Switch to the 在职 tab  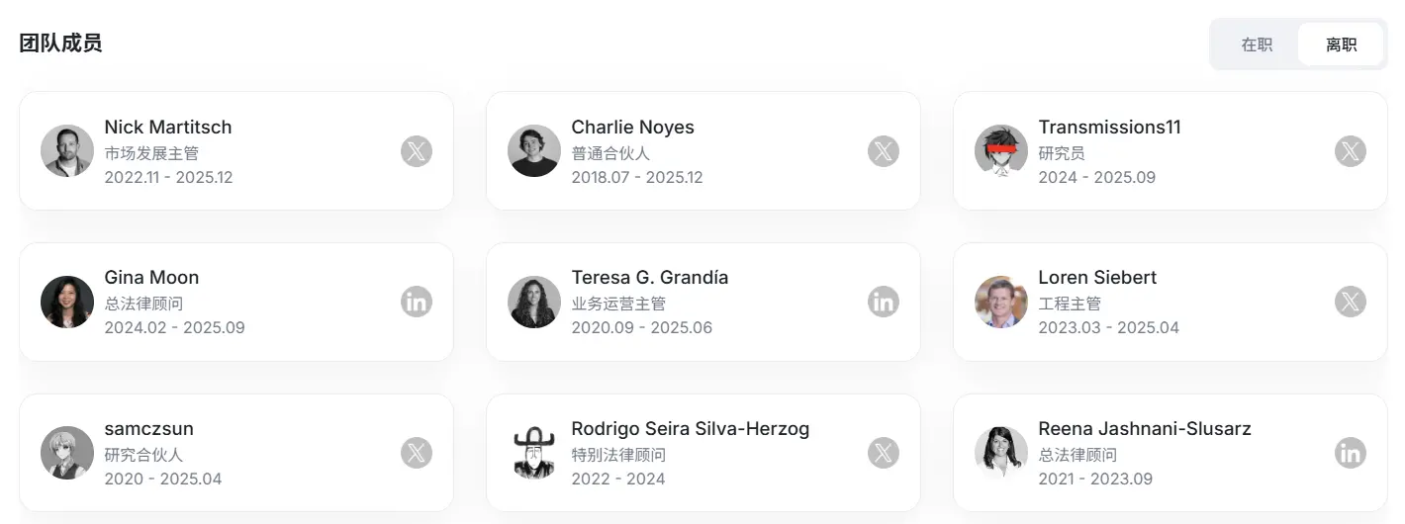1257,44
